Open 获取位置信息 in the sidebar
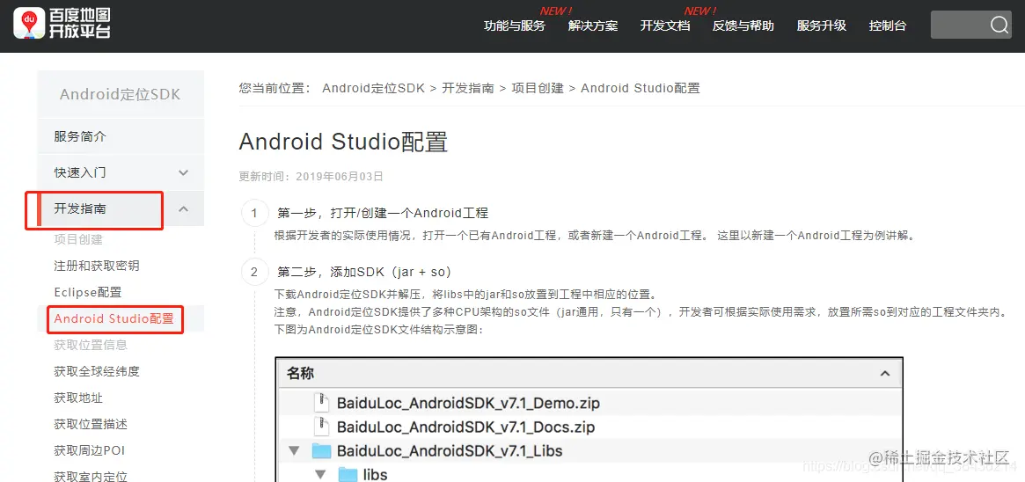 tap(91, 345)
